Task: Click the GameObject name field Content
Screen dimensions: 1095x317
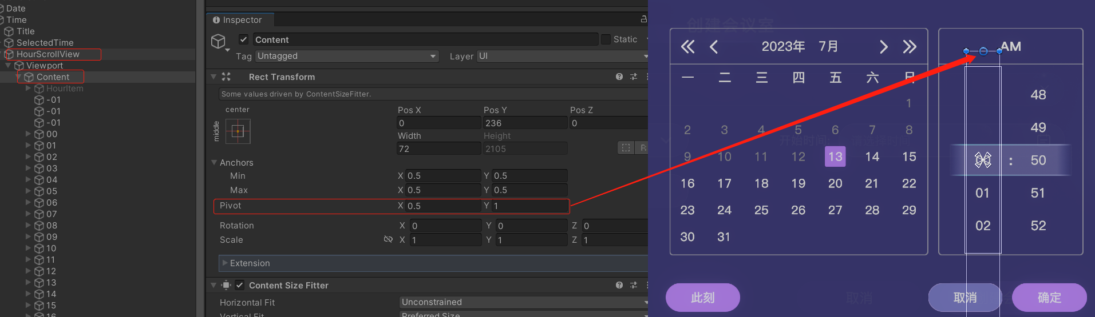Action: pyautogui.click(x=425, y=39)
